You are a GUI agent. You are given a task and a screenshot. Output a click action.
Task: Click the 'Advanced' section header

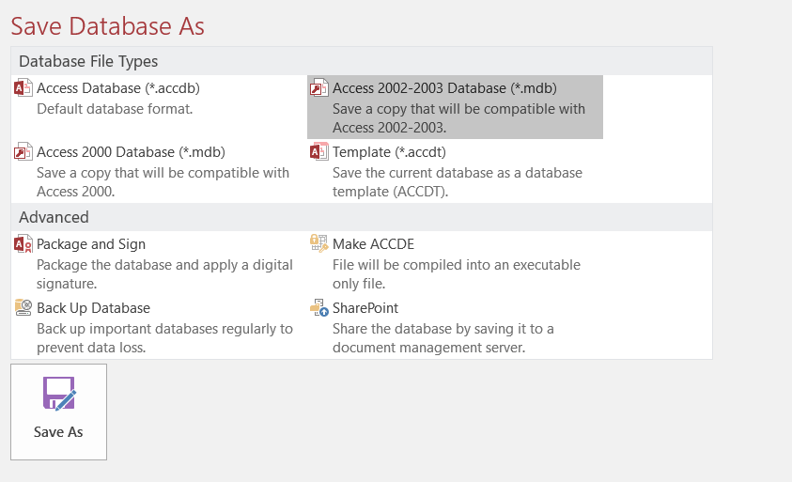[54, 217]
